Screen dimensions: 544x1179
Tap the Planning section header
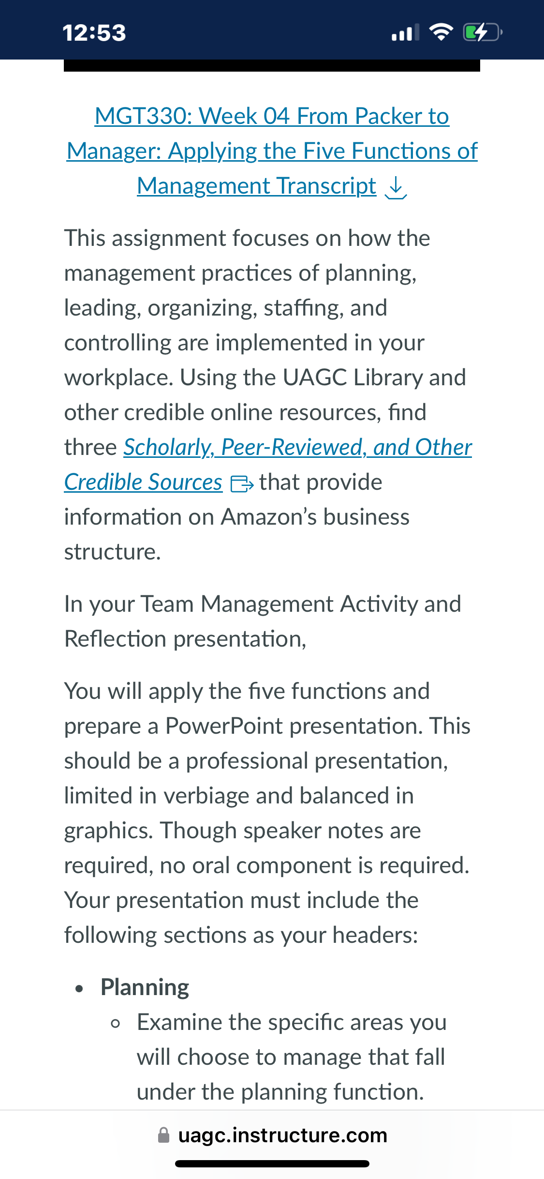[x=145, y=987]
